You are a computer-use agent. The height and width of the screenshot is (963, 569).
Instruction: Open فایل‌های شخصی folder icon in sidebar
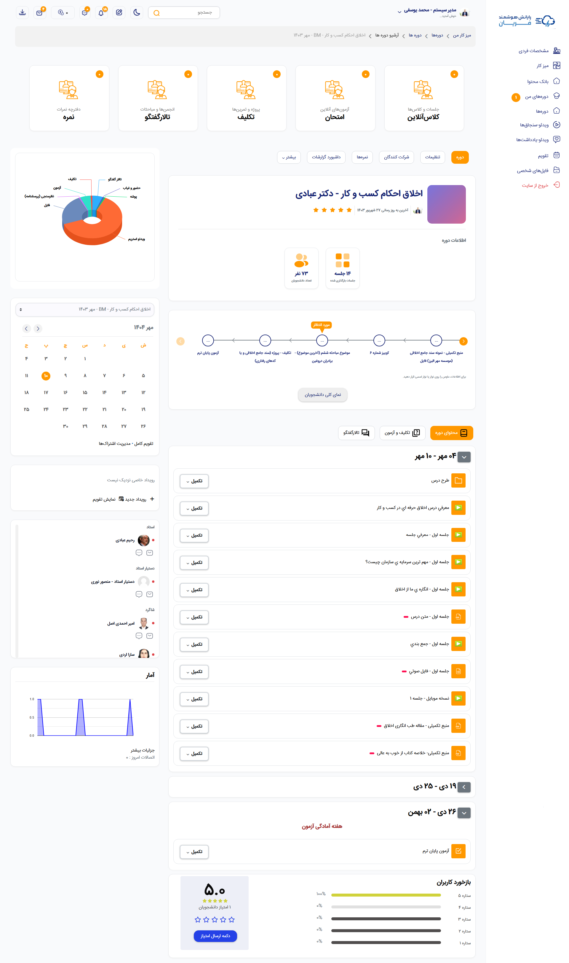pos(557,170)
